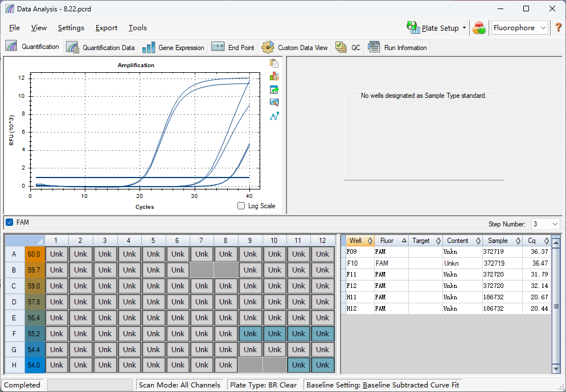Image resolution: width=566 pixels, height=392 pixels.
Task: Click the orange help question mark
Action: [x=558, y=28]
